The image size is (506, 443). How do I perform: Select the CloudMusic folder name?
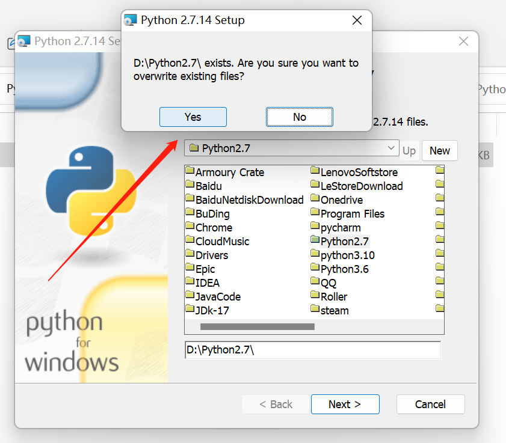[223, 242]
